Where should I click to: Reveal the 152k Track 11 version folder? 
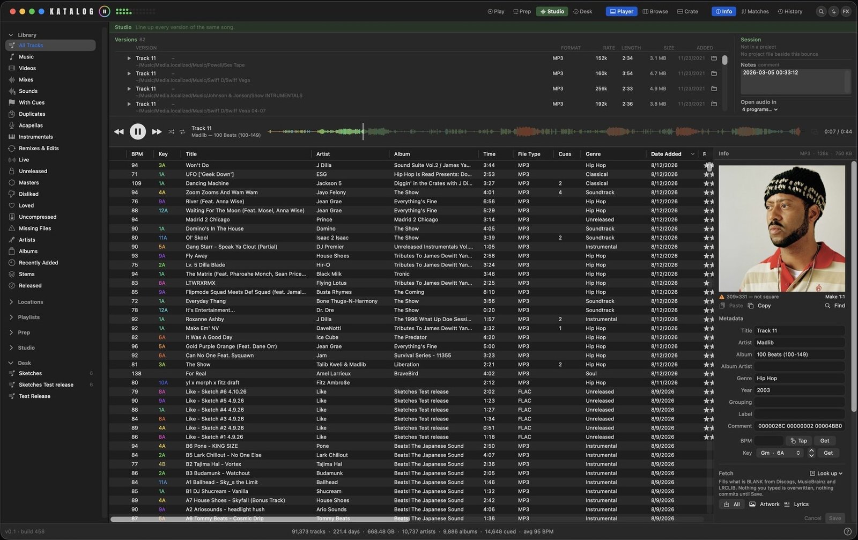[714, 58]
